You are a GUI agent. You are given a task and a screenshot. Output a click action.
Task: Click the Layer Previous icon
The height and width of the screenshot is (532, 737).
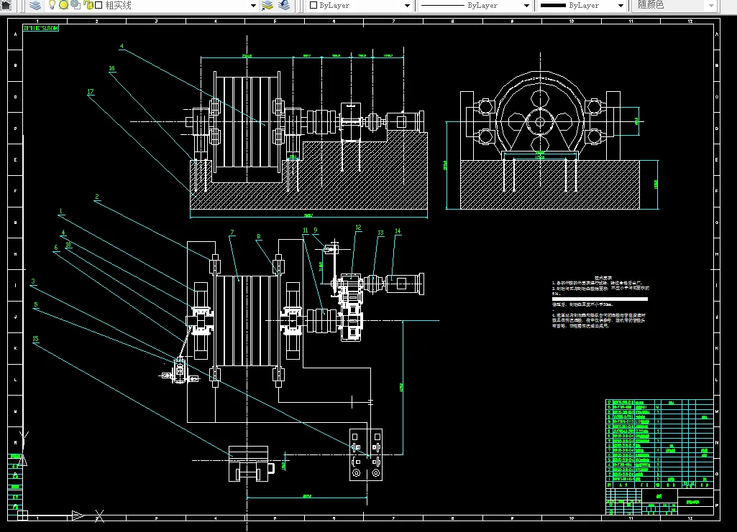[x=284, y=5]
